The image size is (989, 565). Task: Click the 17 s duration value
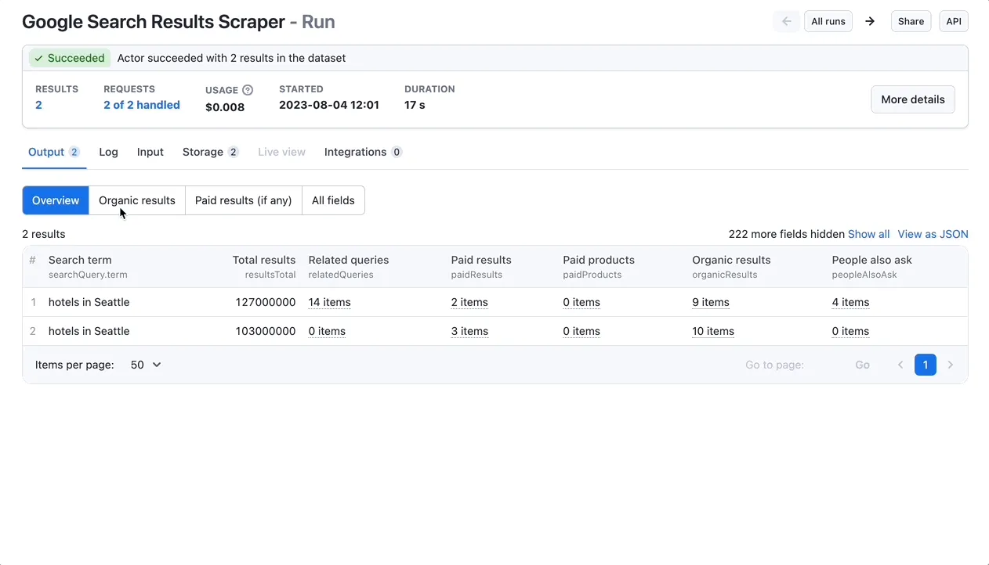[x=415, y=105]
